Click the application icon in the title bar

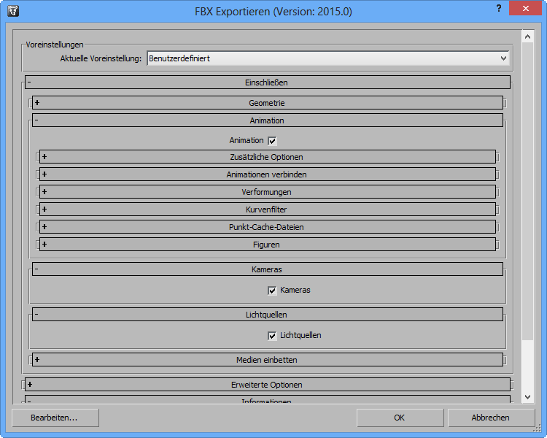13,11
